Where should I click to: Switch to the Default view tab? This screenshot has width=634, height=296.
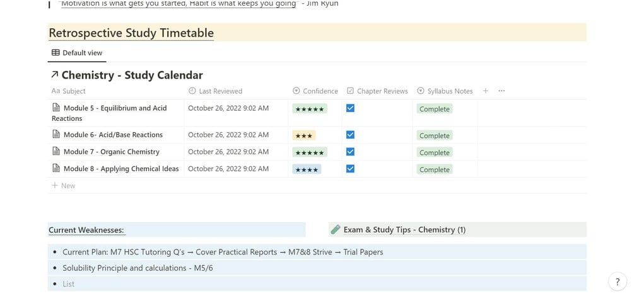(x=77, y=53)
